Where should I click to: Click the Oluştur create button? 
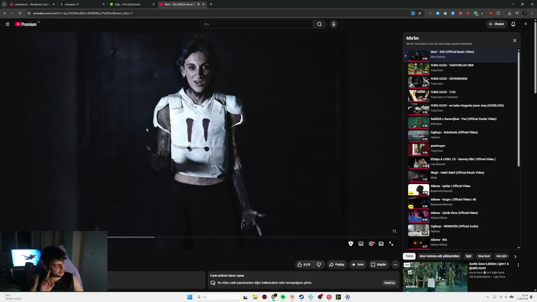[x=496, y=24]
